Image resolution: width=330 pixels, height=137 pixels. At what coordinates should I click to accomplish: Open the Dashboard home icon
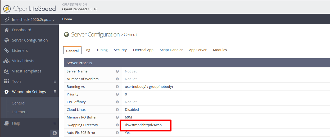pyautogui.click(x=7, y=30)
